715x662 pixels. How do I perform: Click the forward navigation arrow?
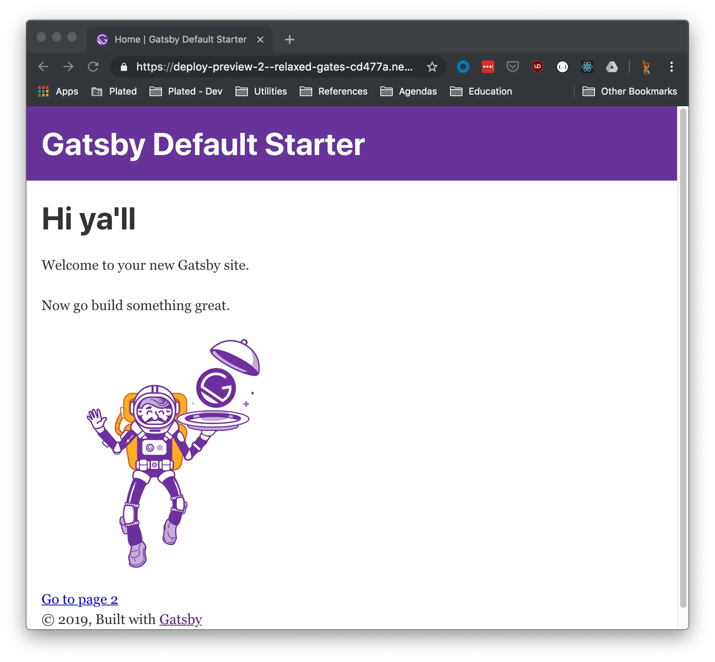click(x=68, y=67)
